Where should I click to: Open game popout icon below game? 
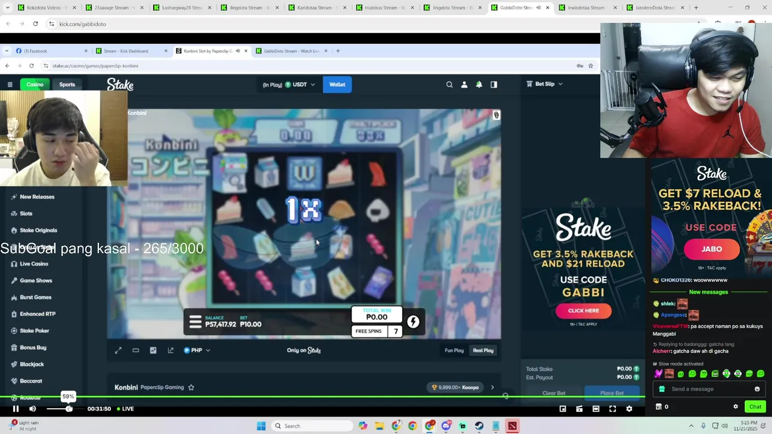pyautogui.click(x=171, y=350)
